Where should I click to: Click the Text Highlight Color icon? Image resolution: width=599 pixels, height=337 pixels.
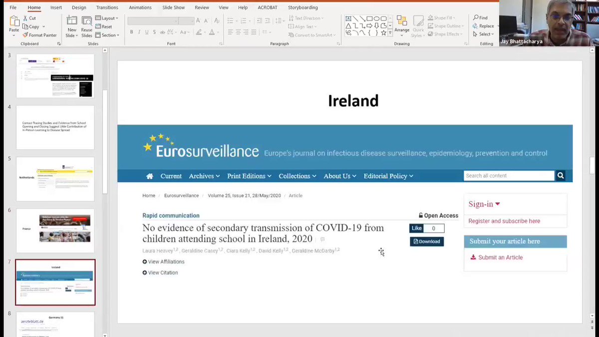tap(200, 32)
